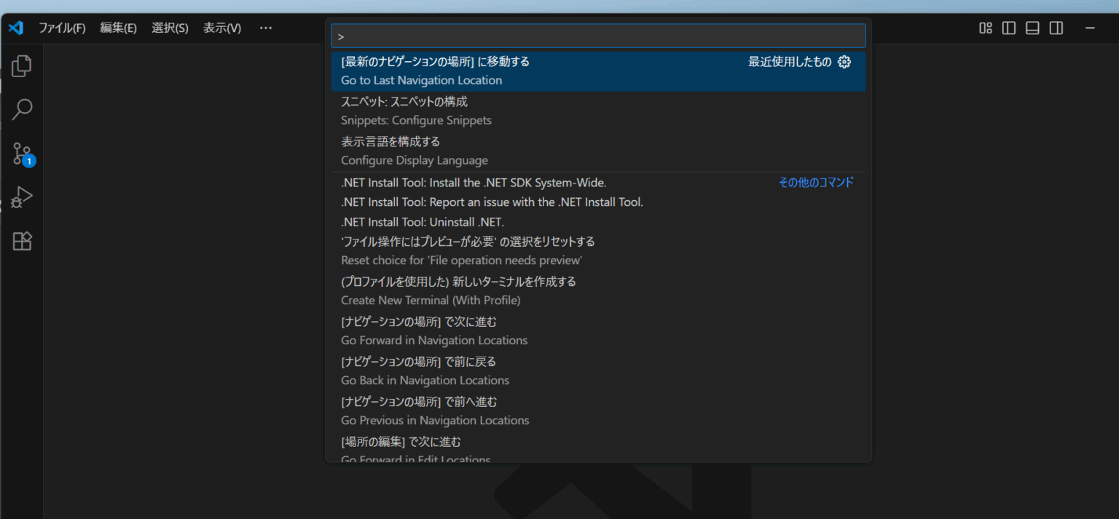Open the 表示 menu
Screen dimensions: 1119x519
click(x=221, y=28)
